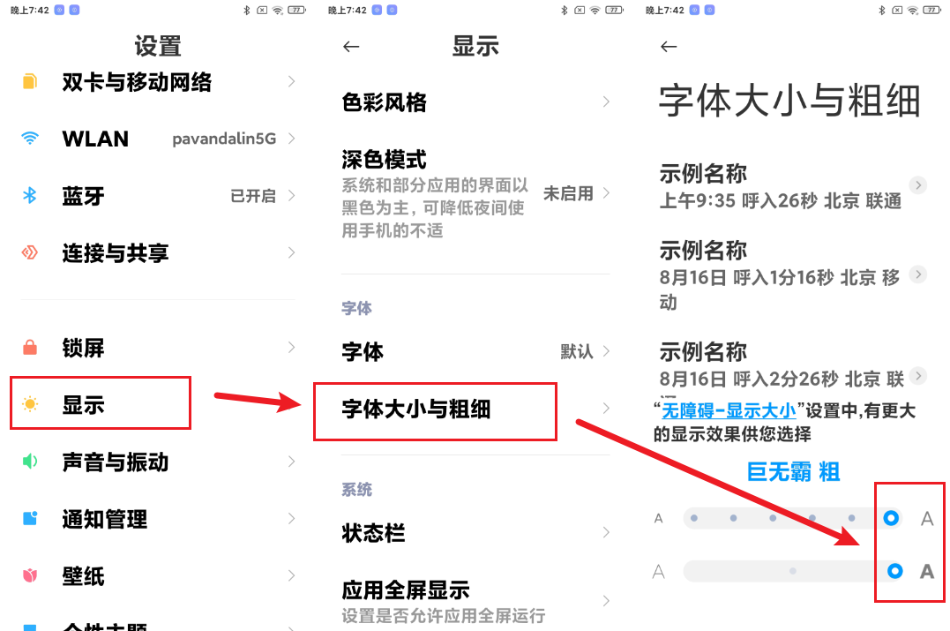Select the largest font size dot
950x631 pixels.
tap(891, 518)
